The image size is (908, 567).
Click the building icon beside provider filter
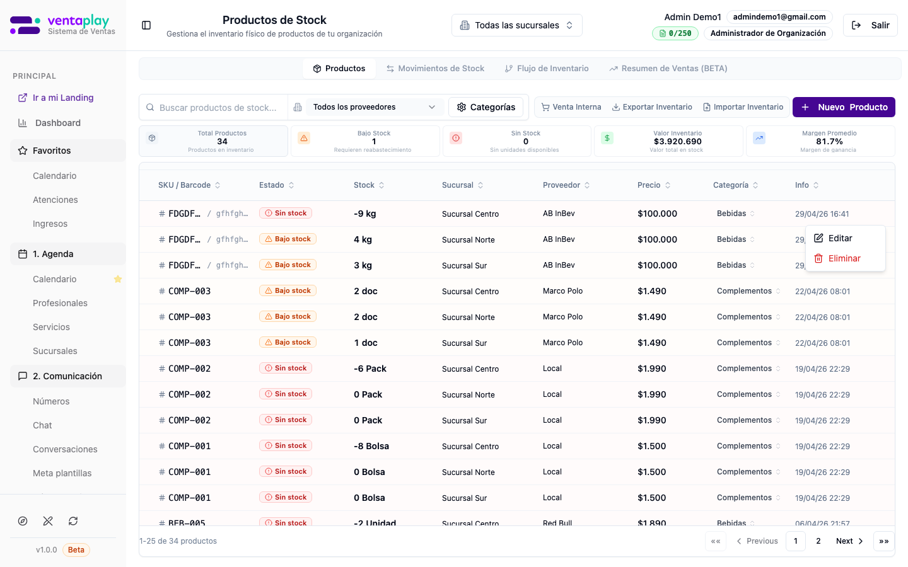298,108
